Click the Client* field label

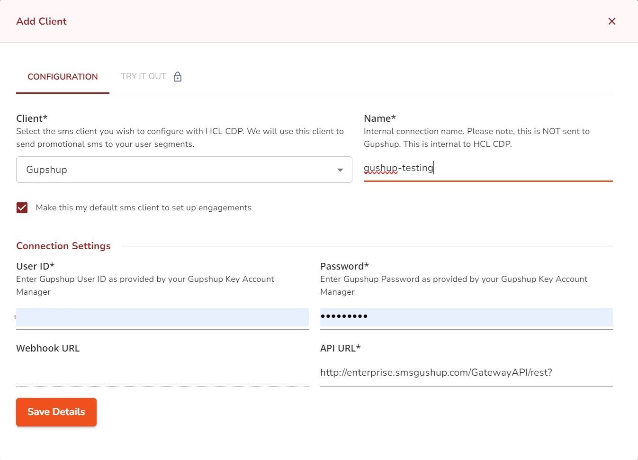pos(32,118)
